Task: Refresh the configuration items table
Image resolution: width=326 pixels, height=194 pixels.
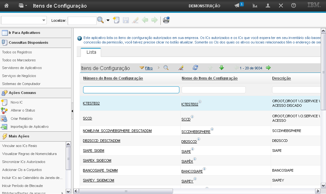Action: [x=195, y=68]
